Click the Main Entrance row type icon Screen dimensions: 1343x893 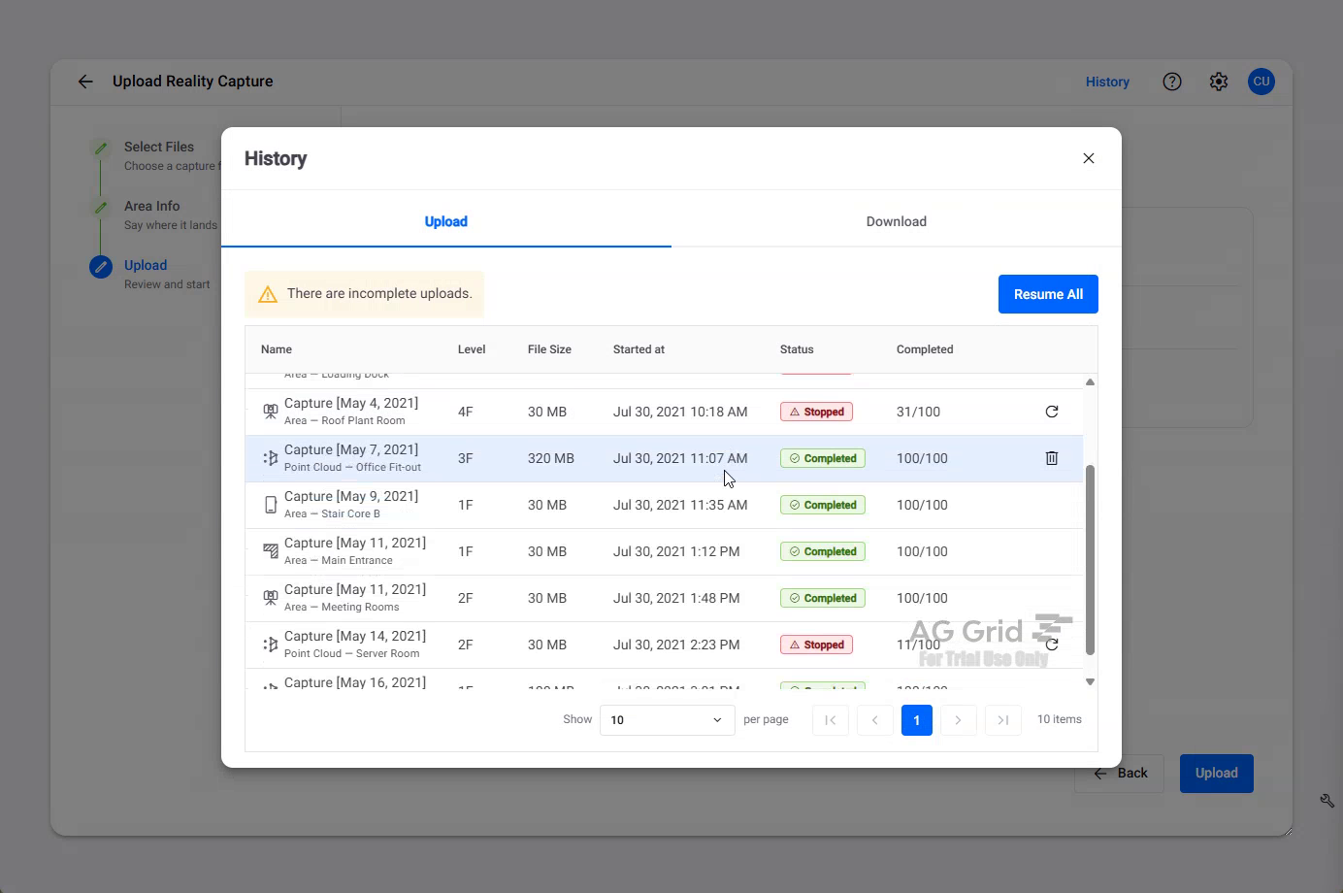click(271, 551)
